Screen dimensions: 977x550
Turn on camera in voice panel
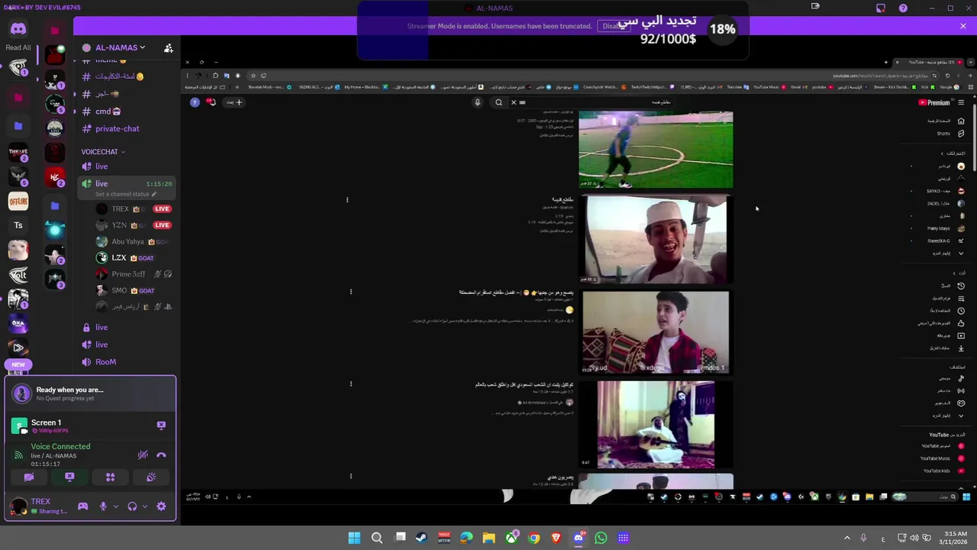pyautogui.click(x=29, y=477)
